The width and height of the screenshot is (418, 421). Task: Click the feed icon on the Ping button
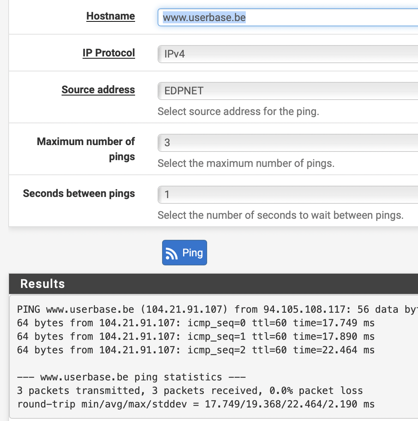pos(171,253)
